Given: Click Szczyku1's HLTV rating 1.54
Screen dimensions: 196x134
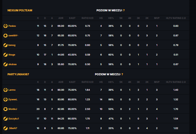Looking at the screenshot, I should tap(176, 119).
